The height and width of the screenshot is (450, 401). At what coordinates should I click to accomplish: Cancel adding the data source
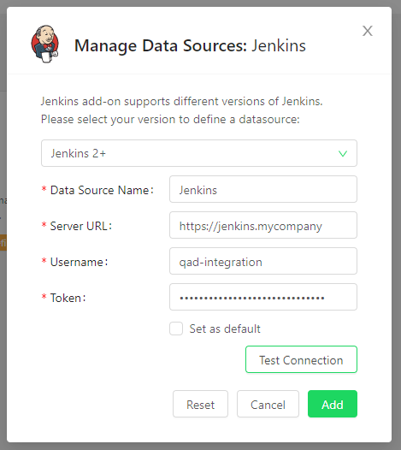click(268, 404)
